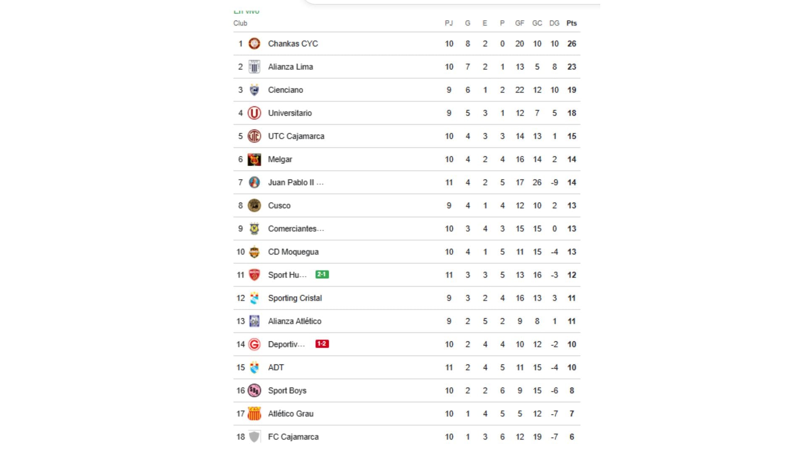Click the red 1-2 score indicator

(x=322, y=344)
